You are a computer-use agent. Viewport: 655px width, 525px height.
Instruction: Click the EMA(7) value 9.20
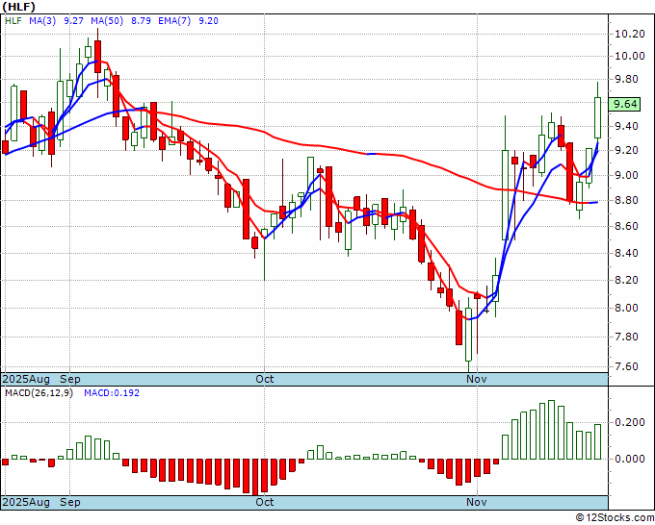[208, 21]
